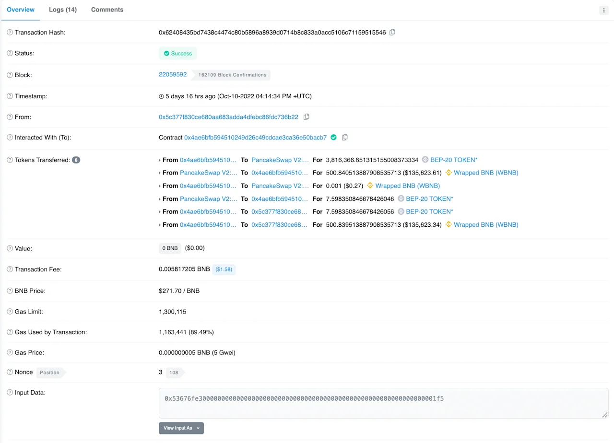Click the 0.000000005 BNB (5 Gwei) value

(197, 352)
